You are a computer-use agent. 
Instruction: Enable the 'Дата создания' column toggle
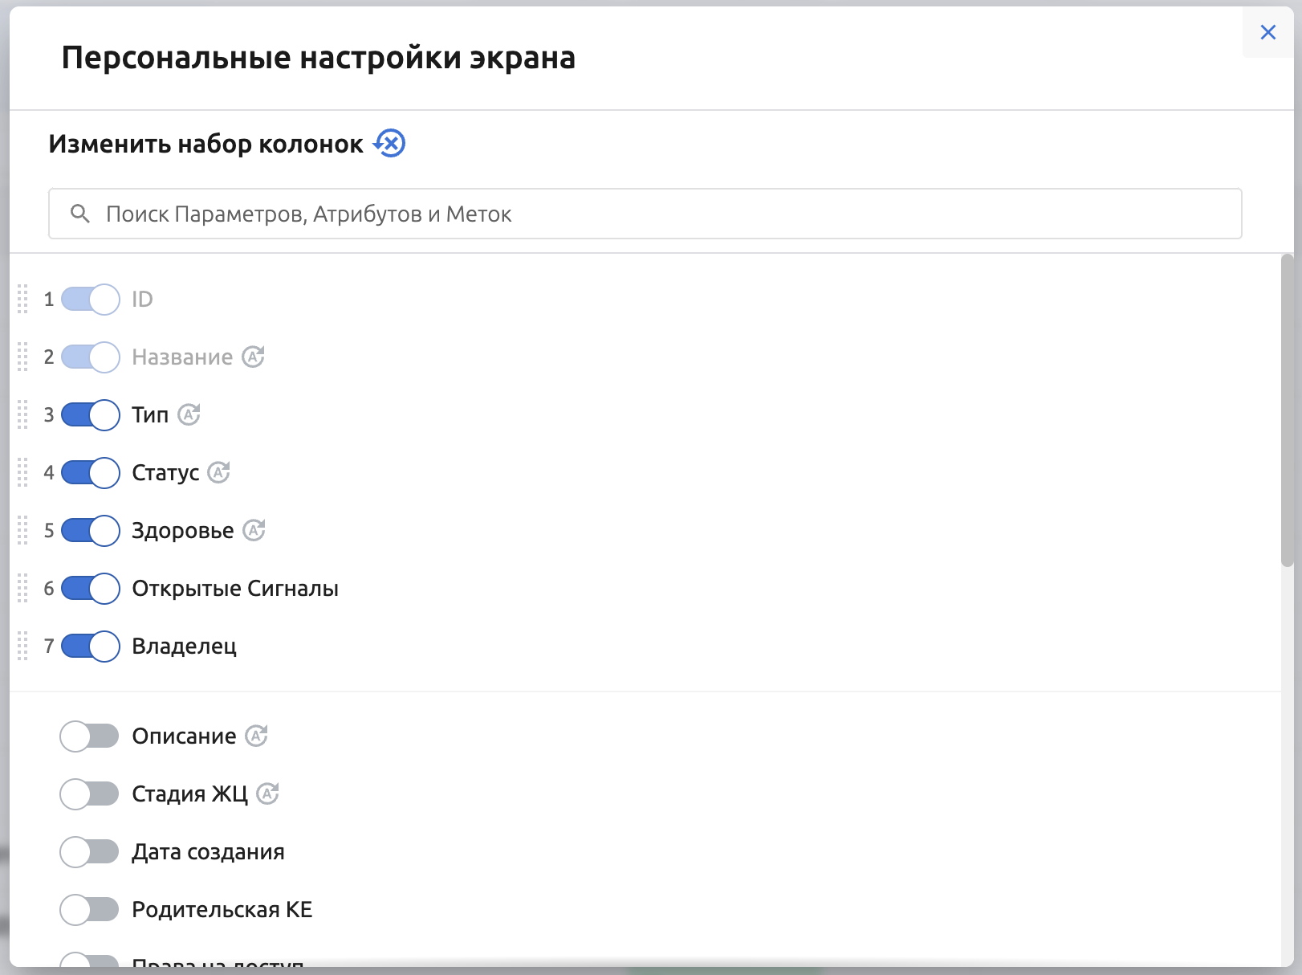tap(89, 851)
